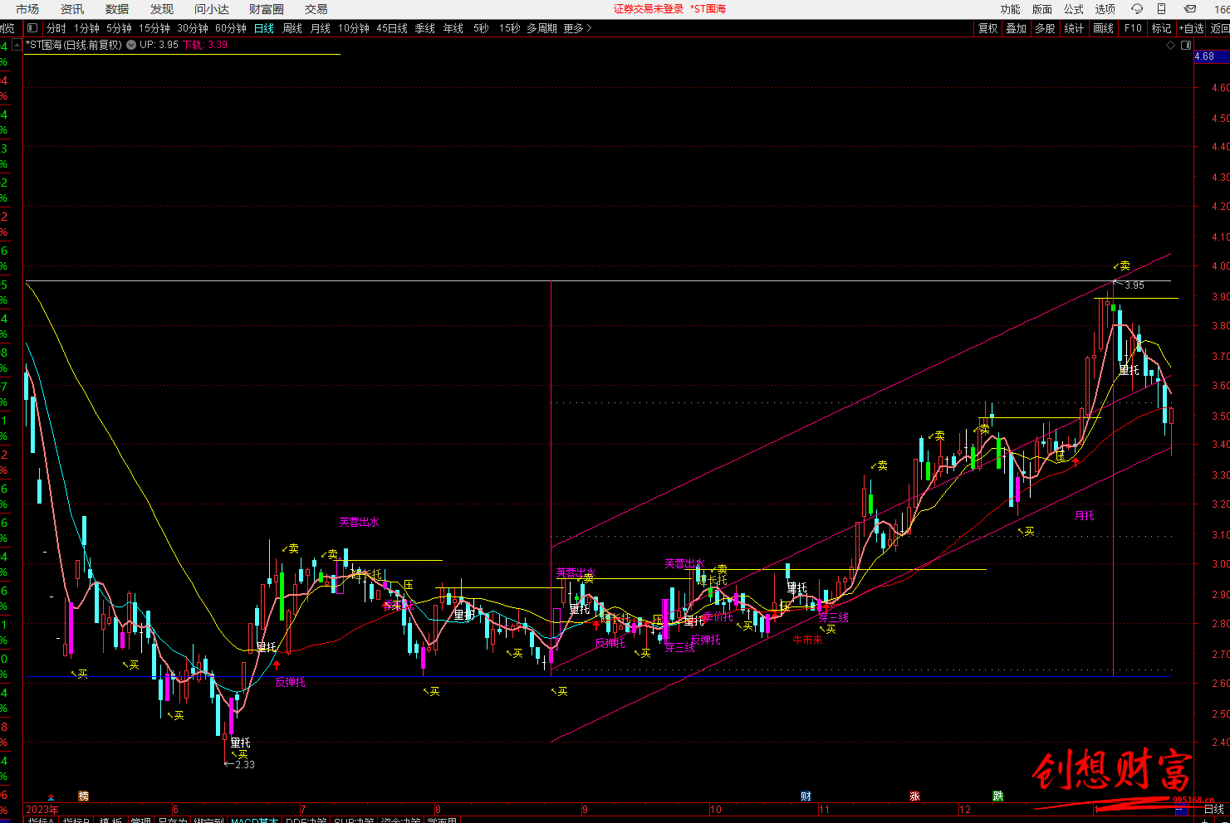This screenshot has width=1230, height=823.
Task: Open the 问小达 menu
Action: (212, 9)
